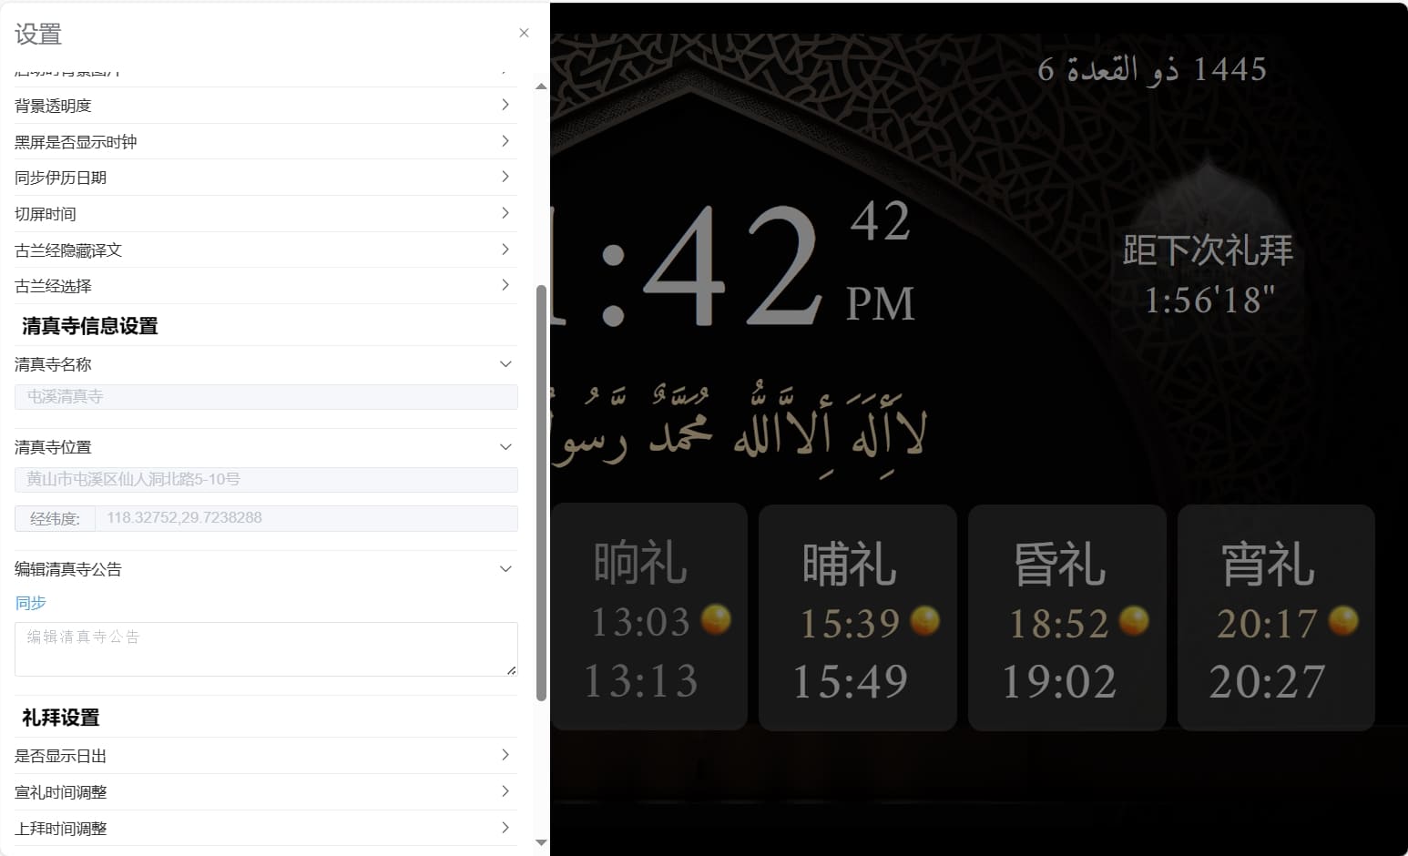The width and height of the screenshot is (1408, 856).
Task: Open 背景透明度 setting chevron
Action: coord(505,106)
